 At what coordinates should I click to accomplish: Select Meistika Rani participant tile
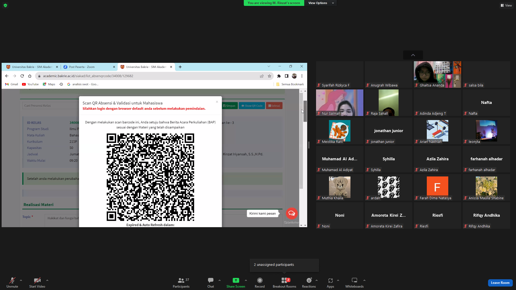(339, 131)
